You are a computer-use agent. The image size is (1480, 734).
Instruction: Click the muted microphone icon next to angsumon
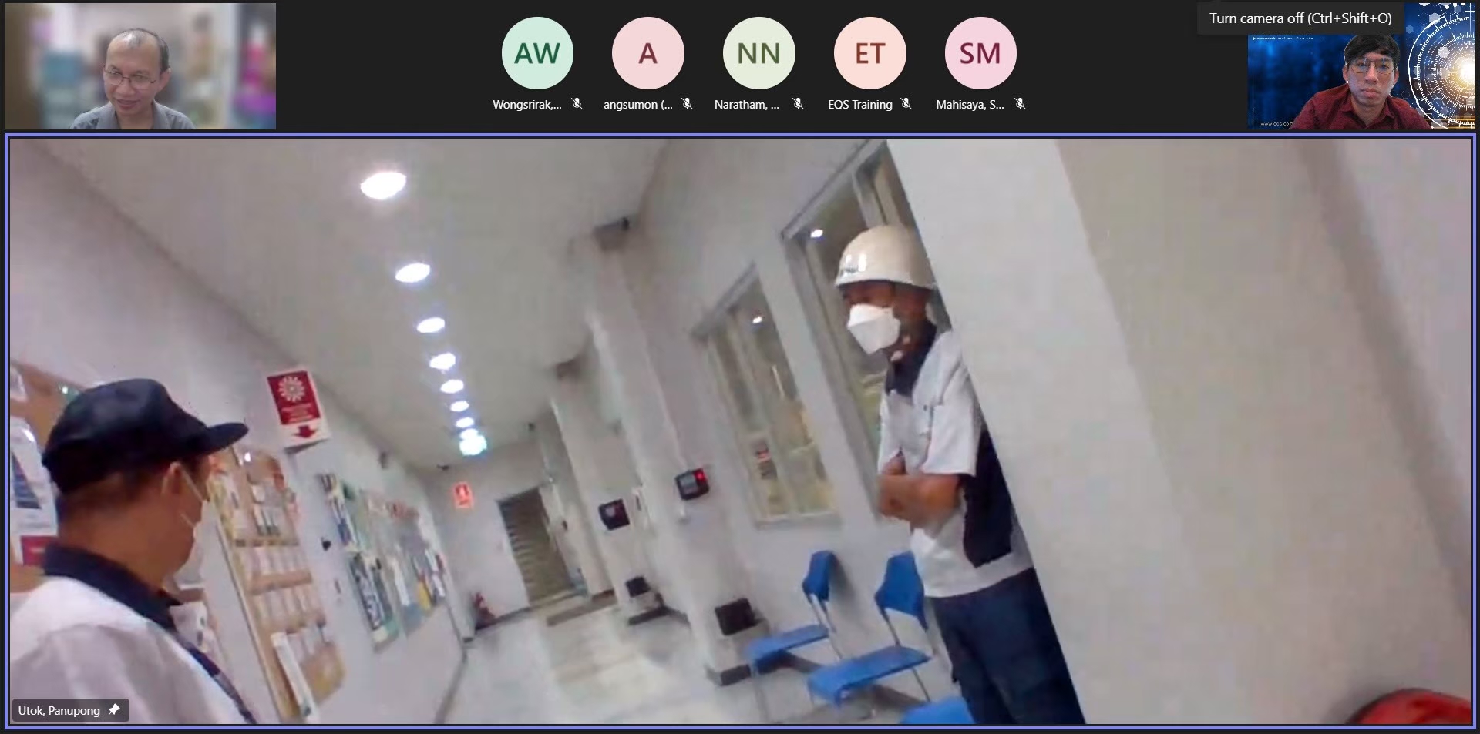click(x=687, y=104)
